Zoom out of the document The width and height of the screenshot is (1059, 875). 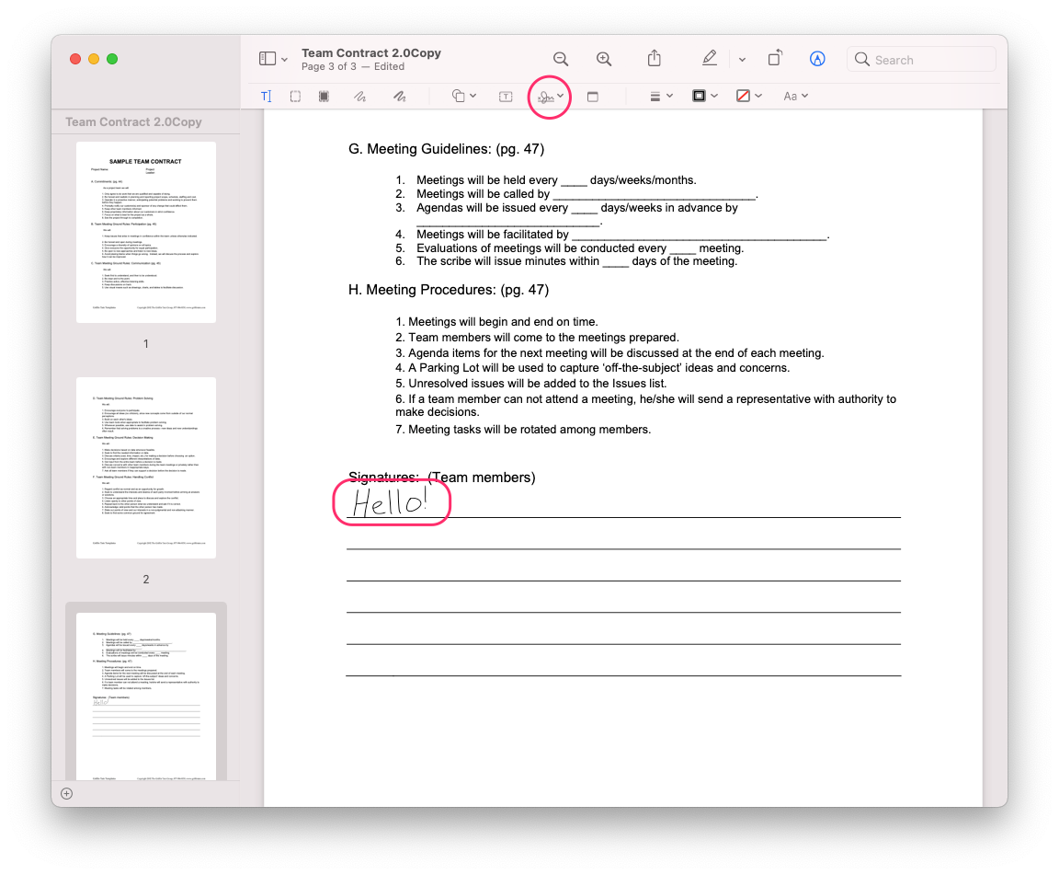pyautogui.click(x=561, y=59)
